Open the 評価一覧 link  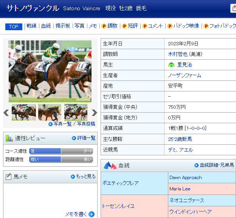[86, 138]
